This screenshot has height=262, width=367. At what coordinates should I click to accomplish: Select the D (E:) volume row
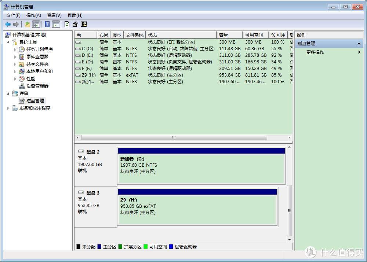point(183,55)
